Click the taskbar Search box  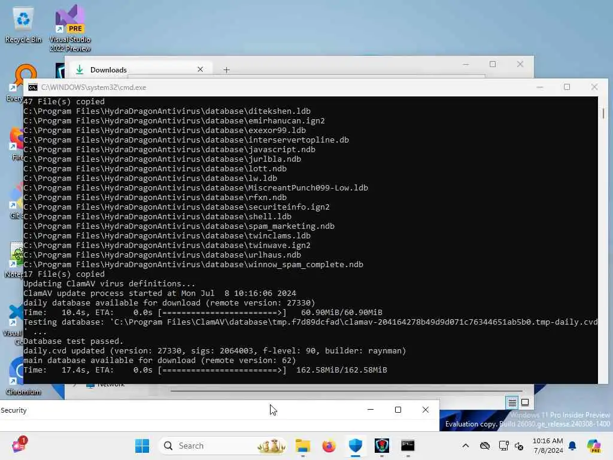click(223, 446)
